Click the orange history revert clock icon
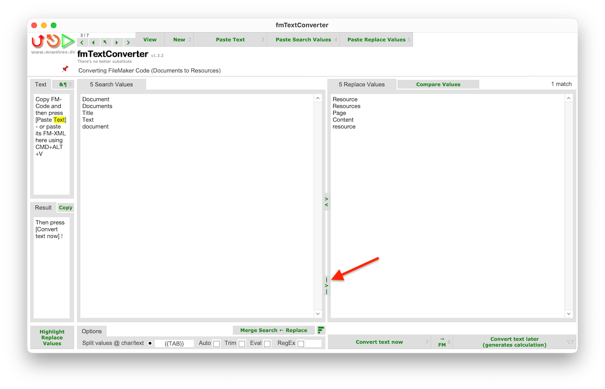Viewport: 605px width, 389px height. [53, 41]
